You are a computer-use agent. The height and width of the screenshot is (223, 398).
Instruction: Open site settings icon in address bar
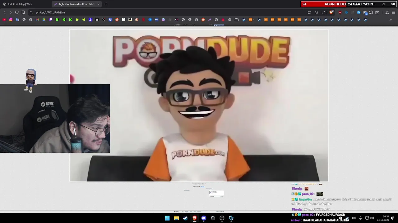(31, 12)
